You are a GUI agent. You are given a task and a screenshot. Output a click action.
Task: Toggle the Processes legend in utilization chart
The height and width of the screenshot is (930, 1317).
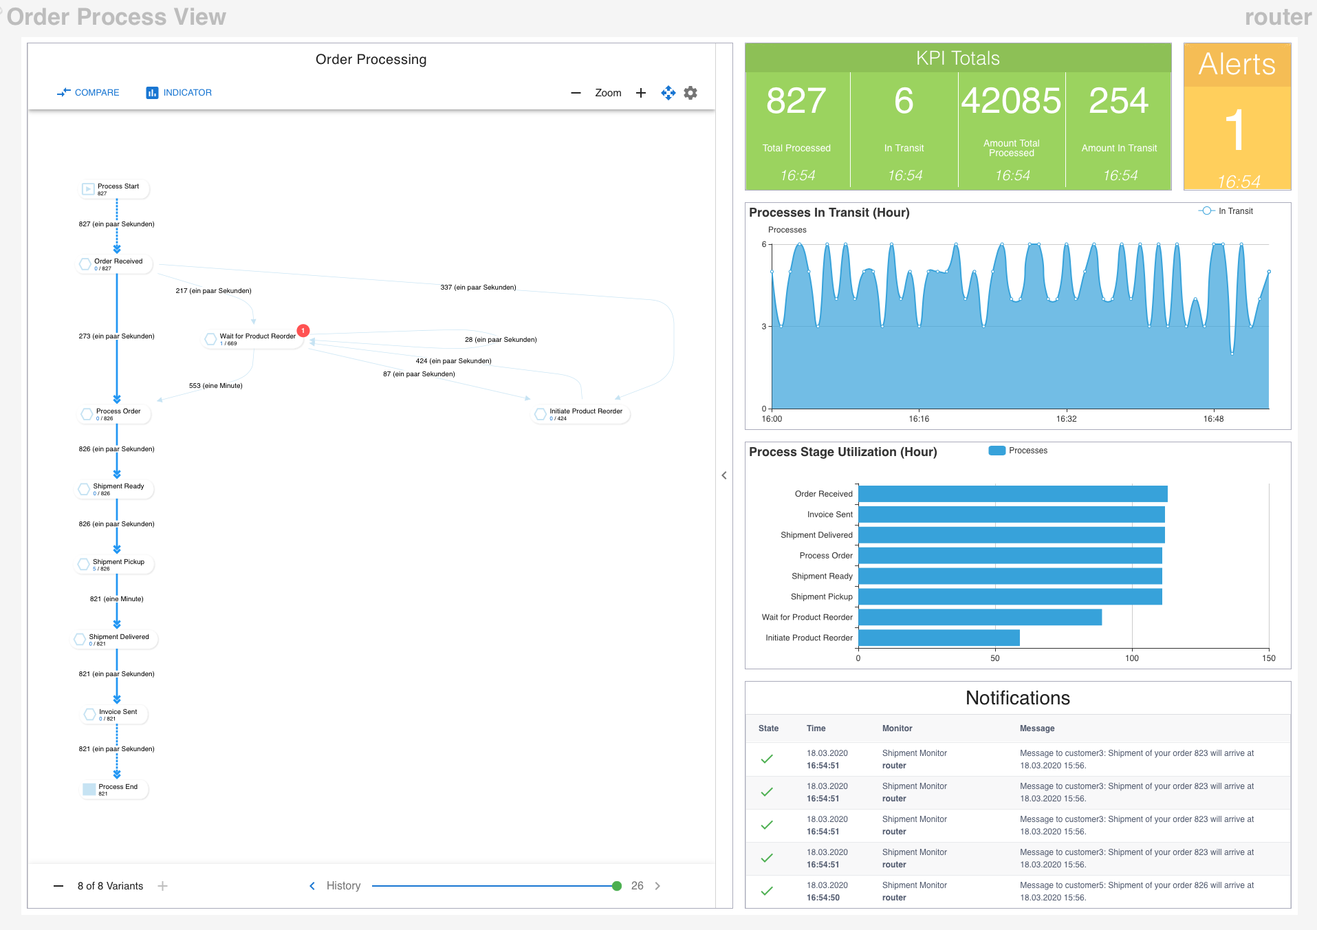point(1018,451)
